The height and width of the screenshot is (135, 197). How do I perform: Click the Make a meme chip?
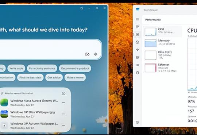point(75,77)
